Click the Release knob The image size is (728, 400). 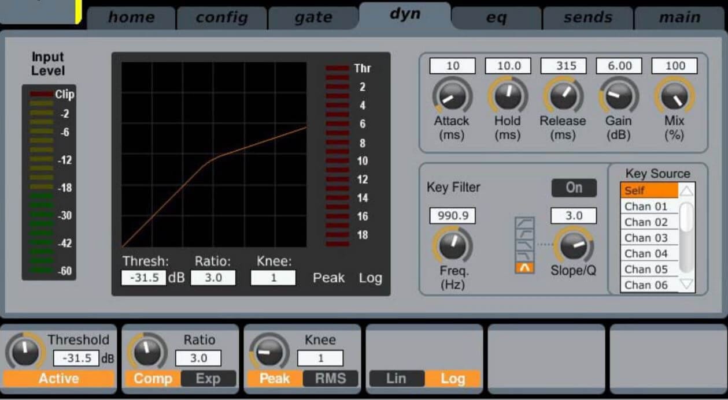pyautogui.click(x=563, y=96)
